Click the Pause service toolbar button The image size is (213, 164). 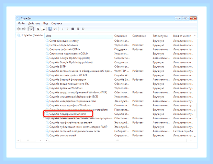(78, 29)
